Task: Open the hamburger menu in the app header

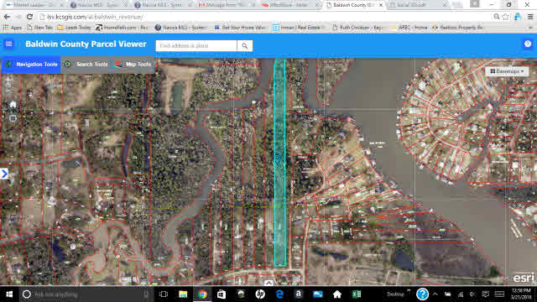Action: click(x=8, y=44)
